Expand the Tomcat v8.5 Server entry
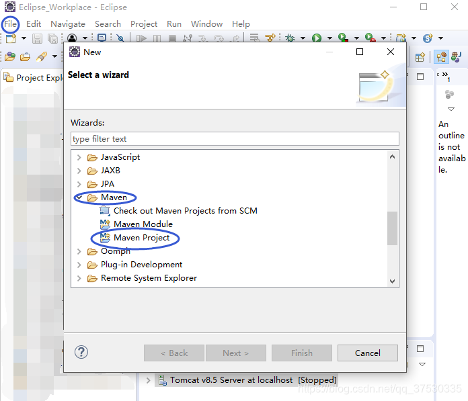The height and width of the screenshot is (401, 468). [148, 380]
